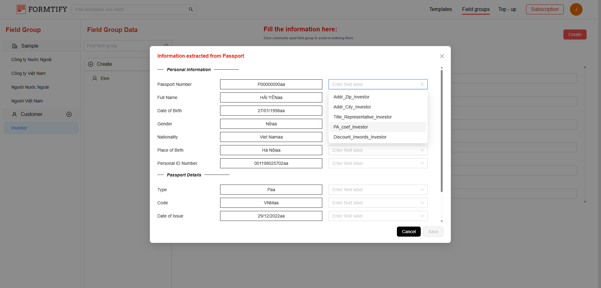Image resolution: width=601 pixels, height=288 pixels.
Task: Click the plus circle Create icon
Action: coord(91,64)
